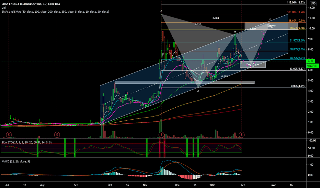Viewport: 320px width, 188px height.
Task: Click the green 6.87 current price label
Action: [x=311, y=61]
